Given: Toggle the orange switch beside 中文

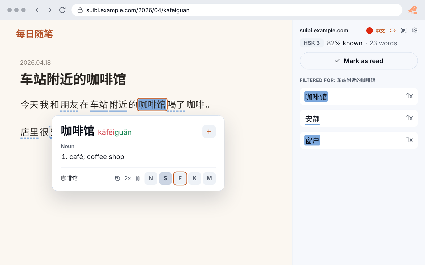Looking at the screenshot, I should point(393,30).
